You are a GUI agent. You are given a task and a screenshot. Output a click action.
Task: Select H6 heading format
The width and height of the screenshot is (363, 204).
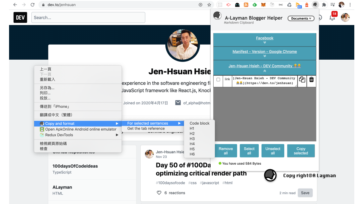199,154
